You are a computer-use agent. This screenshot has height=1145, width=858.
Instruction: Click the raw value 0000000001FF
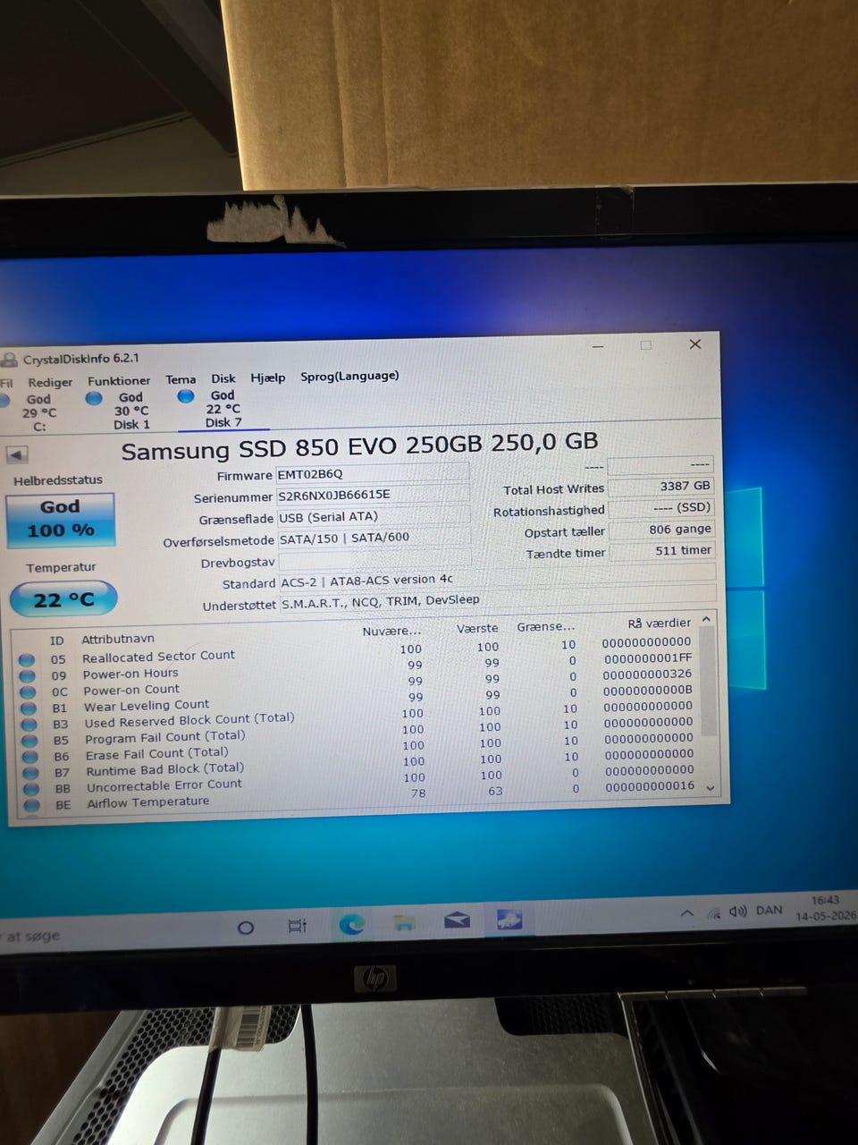[x=648, y=657]
